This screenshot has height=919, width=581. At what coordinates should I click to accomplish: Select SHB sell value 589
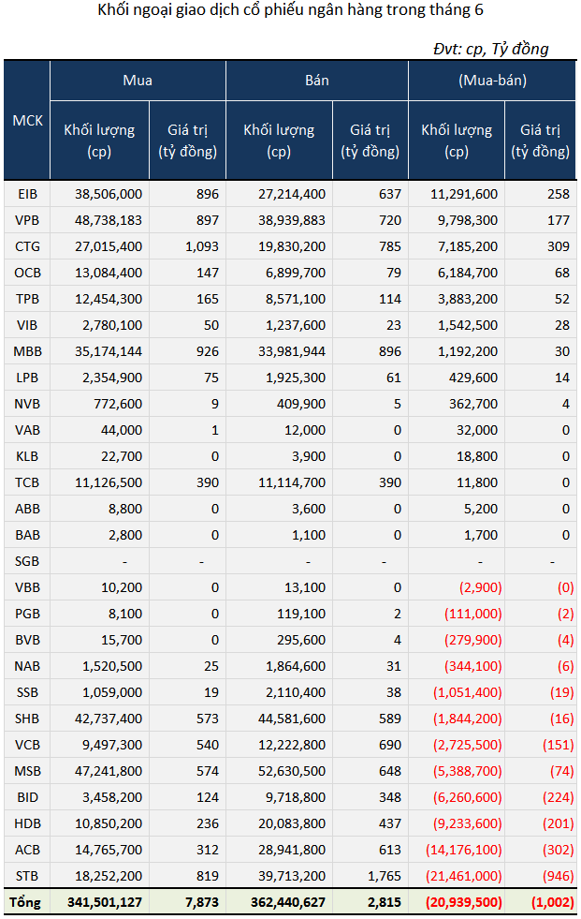pos(390,719)
